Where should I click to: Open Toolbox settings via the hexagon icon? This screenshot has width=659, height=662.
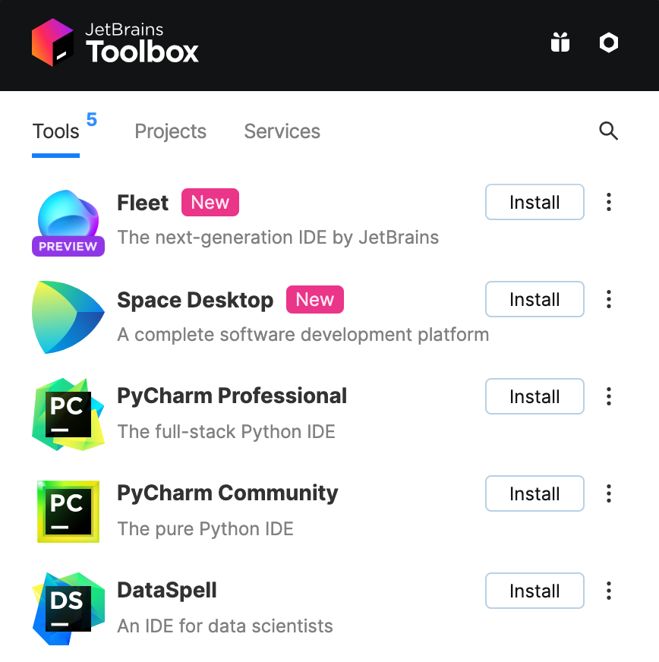[609, 43]
